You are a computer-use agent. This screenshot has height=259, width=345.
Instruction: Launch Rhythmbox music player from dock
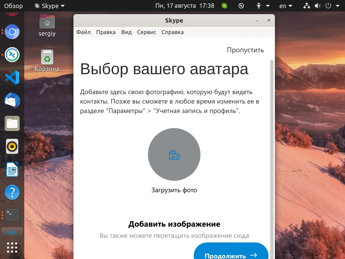[12, 146]
